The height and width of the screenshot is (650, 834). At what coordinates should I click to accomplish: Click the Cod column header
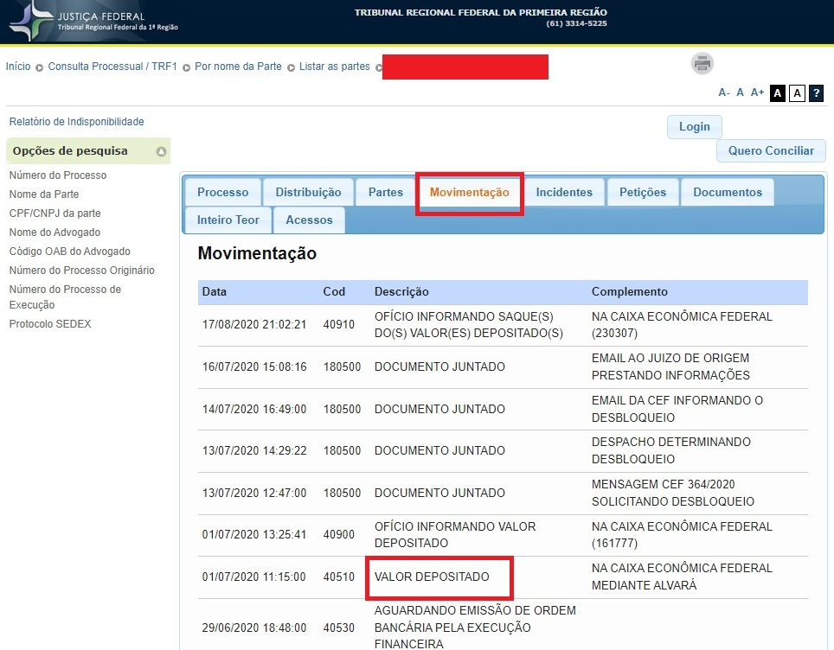334,292
